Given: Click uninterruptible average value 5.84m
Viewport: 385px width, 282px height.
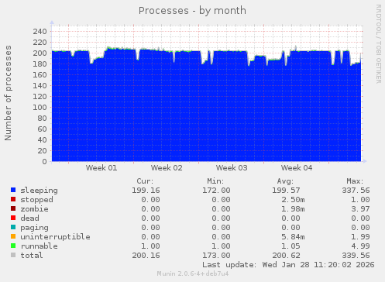Looking at the screenshot, I should (293, 237).
